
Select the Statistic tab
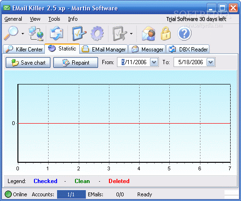click(x=62, y=49)
